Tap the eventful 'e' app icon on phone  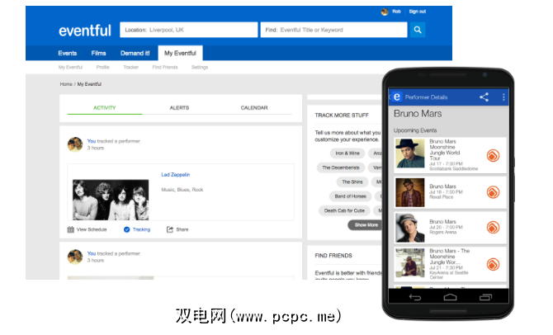(x=397, y=97)
